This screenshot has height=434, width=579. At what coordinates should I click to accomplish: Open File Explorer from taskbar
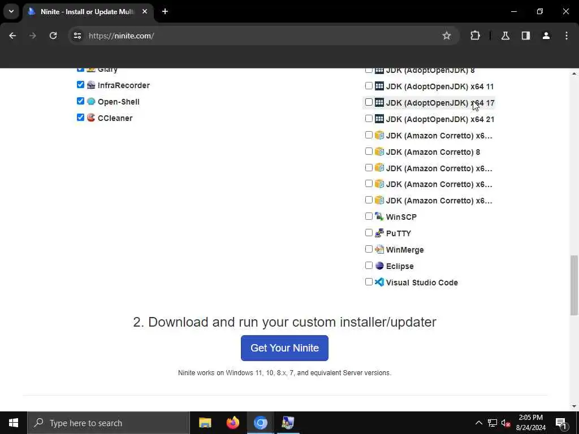click(205, 423)
